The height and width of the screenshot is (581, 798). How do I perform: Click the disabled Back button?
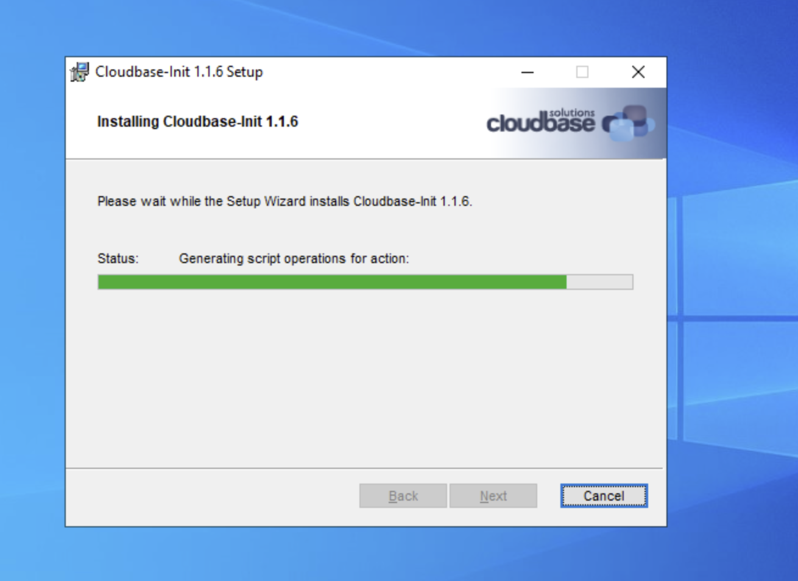coord(403,496)
